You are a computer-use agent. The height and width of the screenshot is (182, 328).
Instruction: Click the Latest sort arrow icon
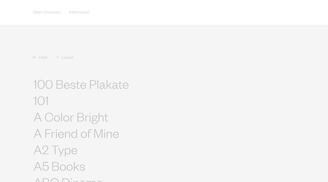pyautogui.click(x=57, y=57)
